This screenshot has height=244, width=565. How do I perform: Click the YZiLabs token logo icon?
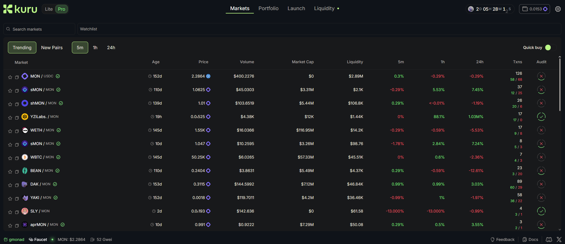[25, 117]
